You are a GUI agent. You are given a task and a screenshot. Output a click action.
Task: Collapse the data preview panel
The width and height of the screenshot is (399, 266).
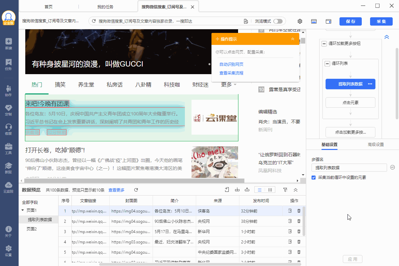tap(295, 190)
